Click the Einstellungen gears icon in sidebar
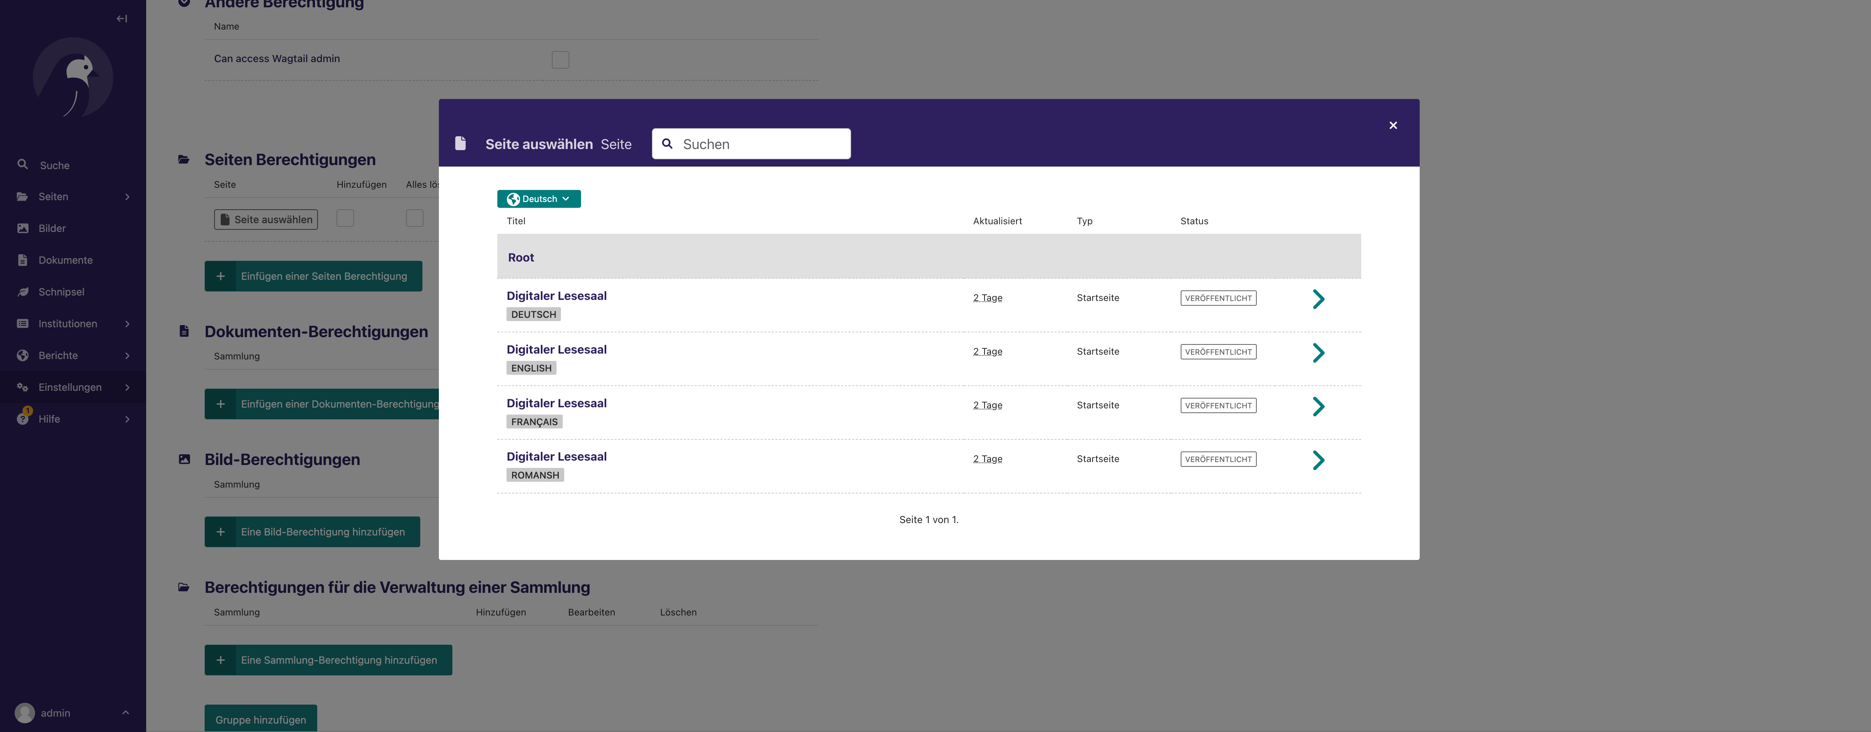1871x732 pixels. point(23,387)
